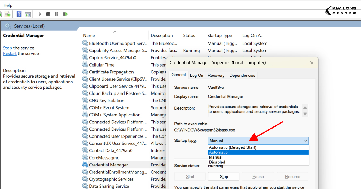Viewport: 361px width, 189px height.
Task: Stop the service via the black square icon
Action: (x=48, y=14)
